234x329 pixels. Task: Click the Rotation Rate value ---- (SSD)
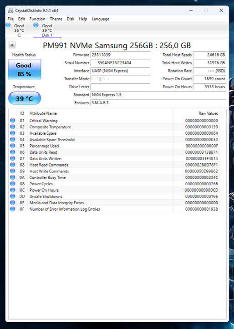[209, 71]
